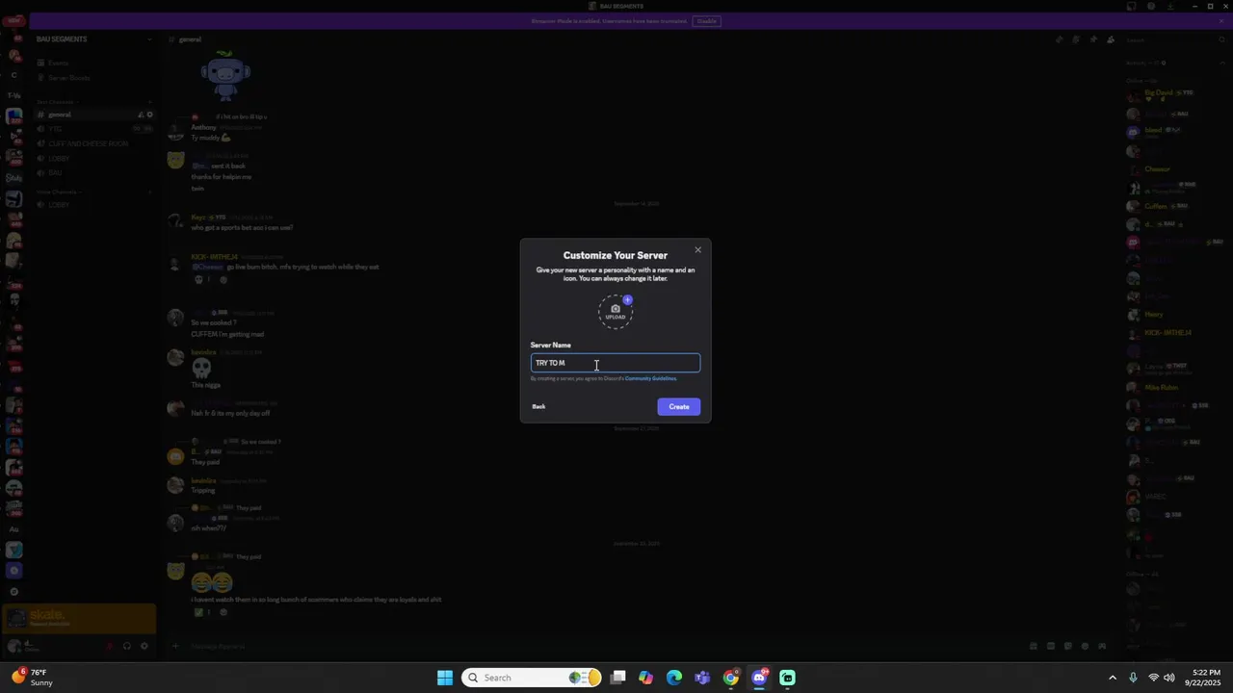Screen dimensions: 1233x693
Task: Open Henry member profile
Action: pos(1154,315)
